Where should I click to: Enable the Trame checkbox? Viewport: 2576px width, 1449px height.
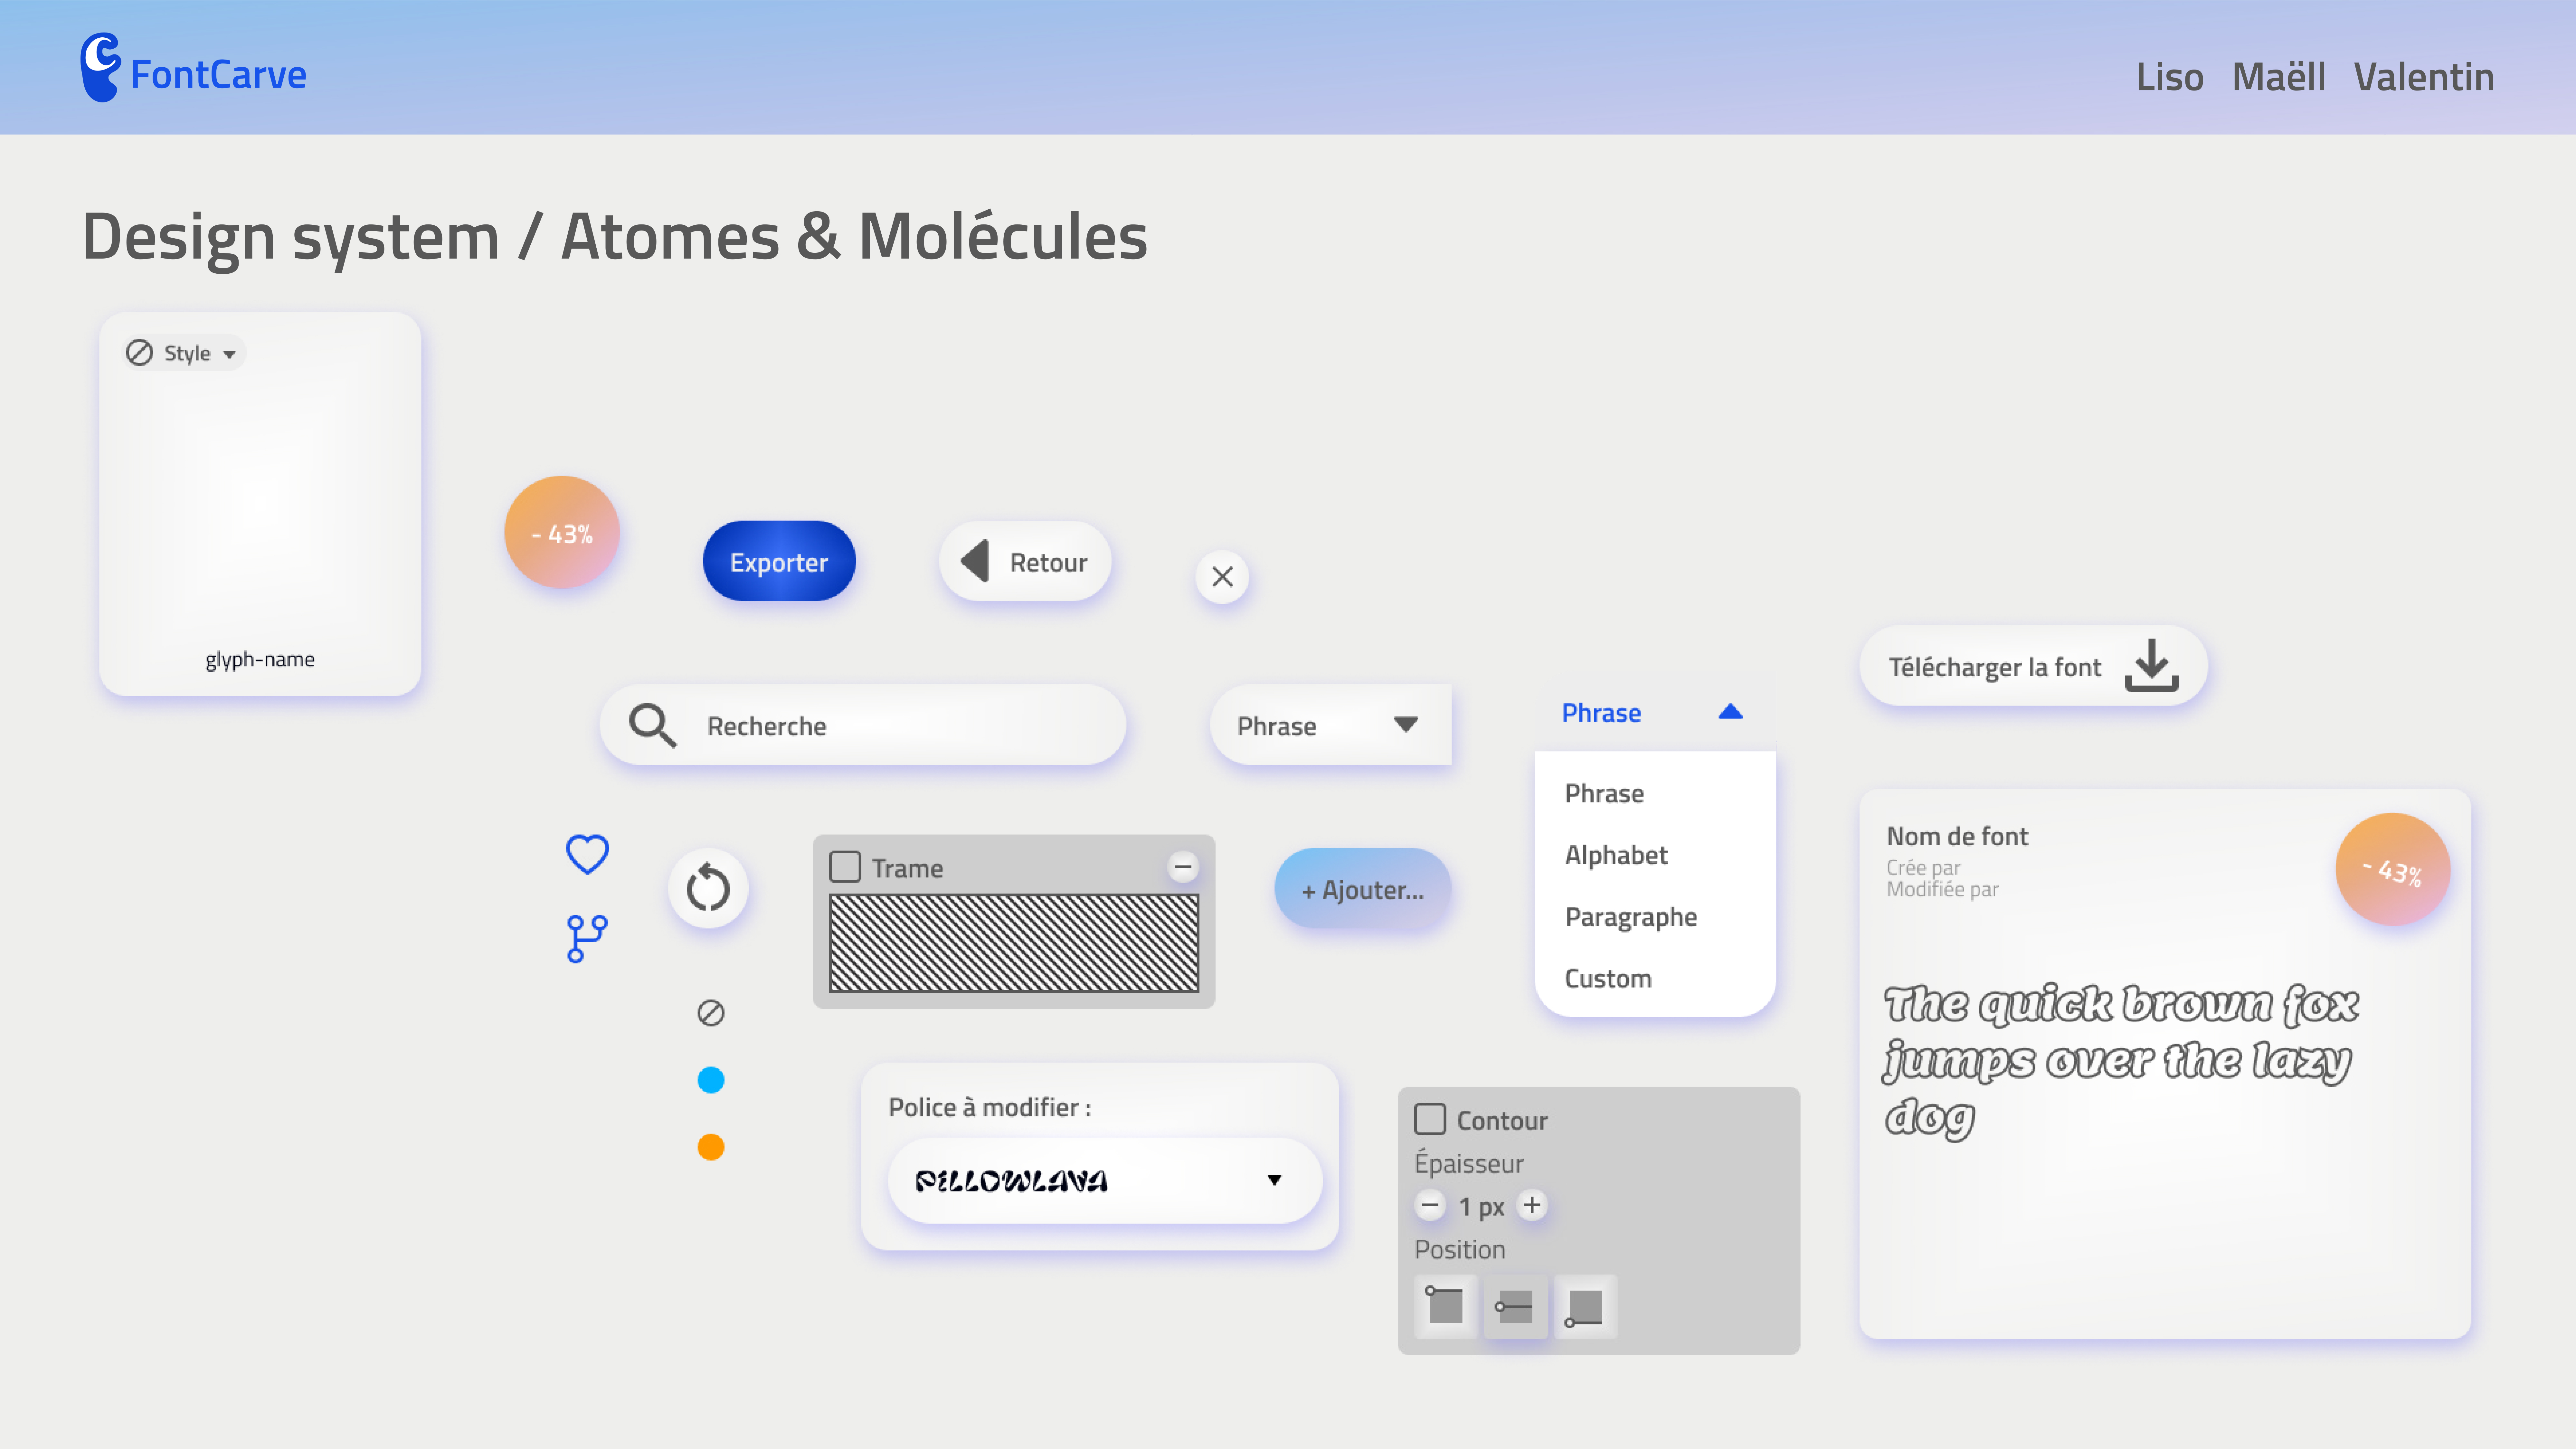coord(845,867)
